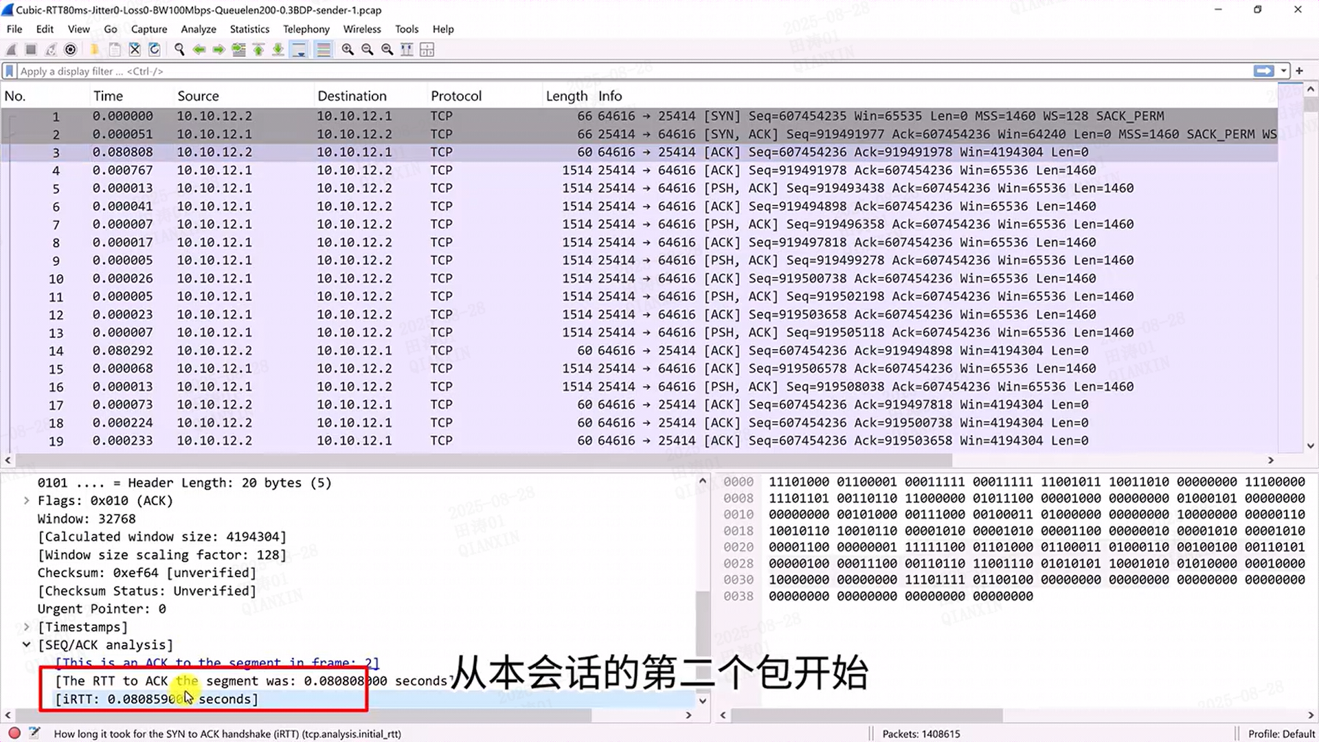Screen dimensions: 1319x742
Task: Click the close capture file icon
Action: 135,49
